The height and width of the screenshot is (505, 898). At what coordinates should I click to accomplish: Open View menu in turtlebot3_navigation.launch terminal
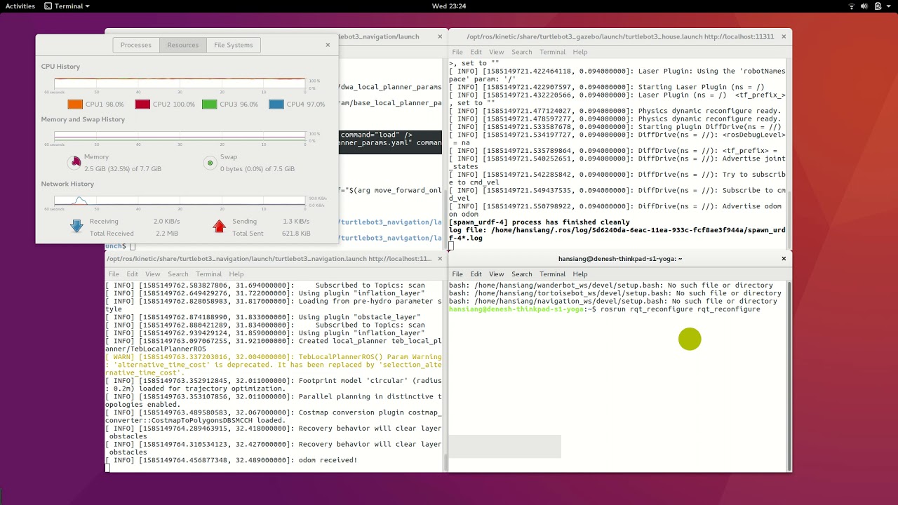[x=153, y=274]
